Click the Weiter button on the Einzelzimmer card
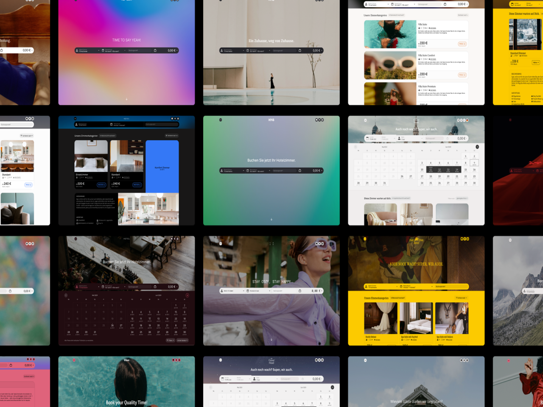The width and height of the screenshot is (543, 407). pyautogui.click(x=101, y=185)
